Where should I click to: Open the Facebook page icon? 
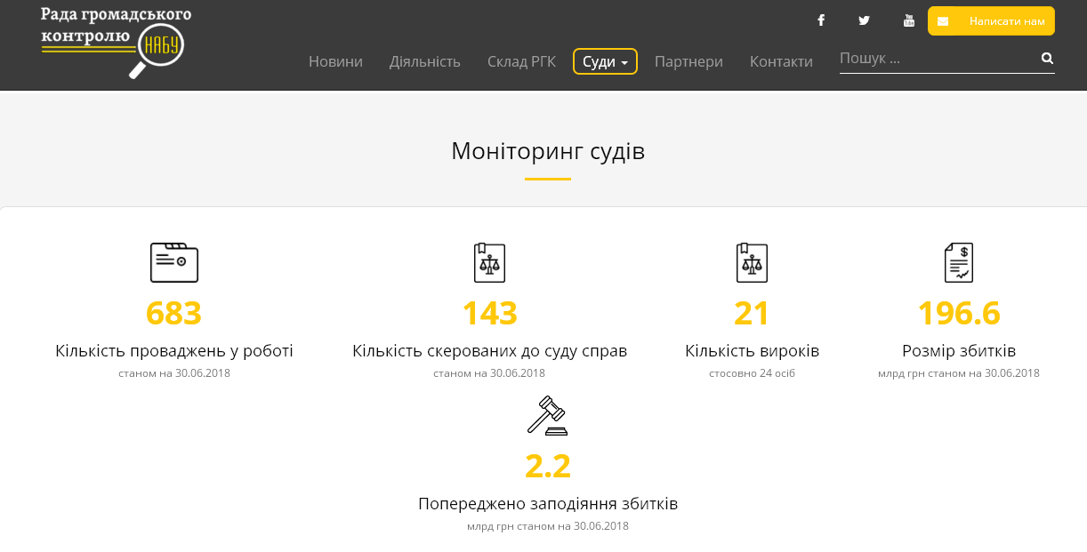tap(821, 20)
